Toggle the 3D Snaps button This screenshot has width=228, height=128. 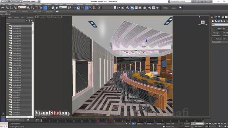point(83,8)
